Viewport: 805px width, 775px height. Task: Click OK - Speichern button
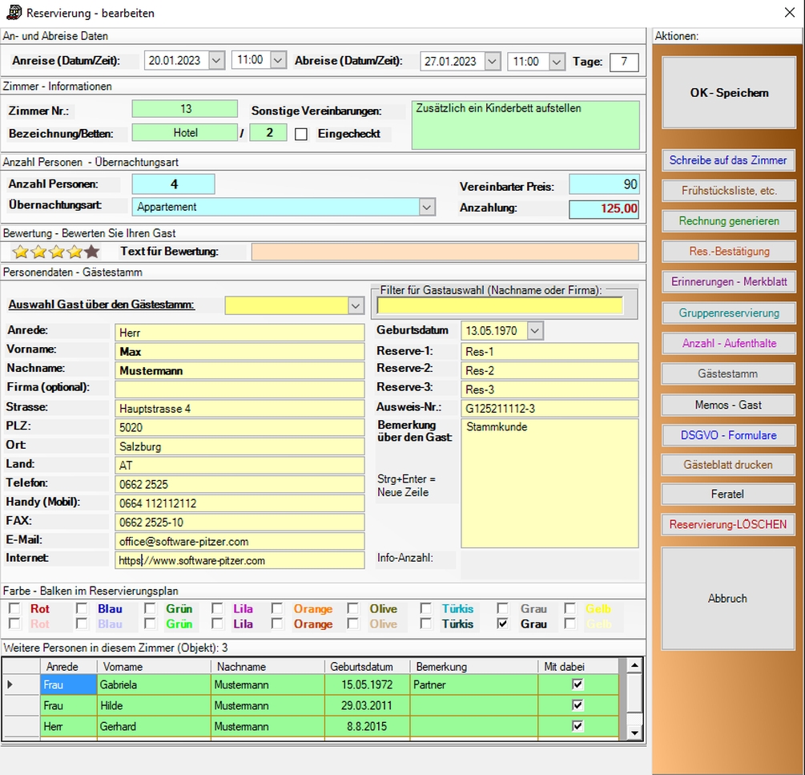(729, 93)
